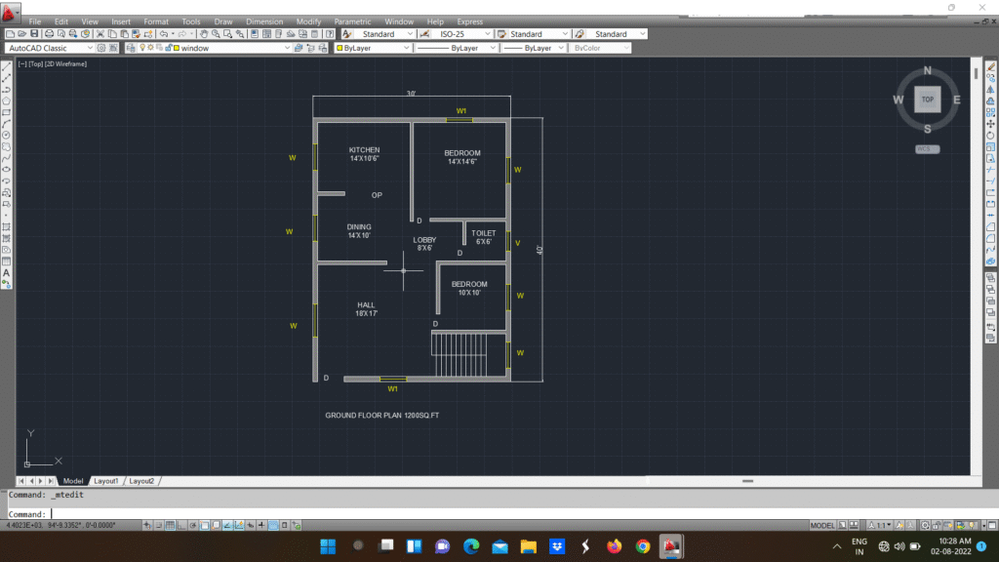Viewport: 999px width, 562px height.
Task: Open the Parametric menu
Action: click(x=352, y=21)
